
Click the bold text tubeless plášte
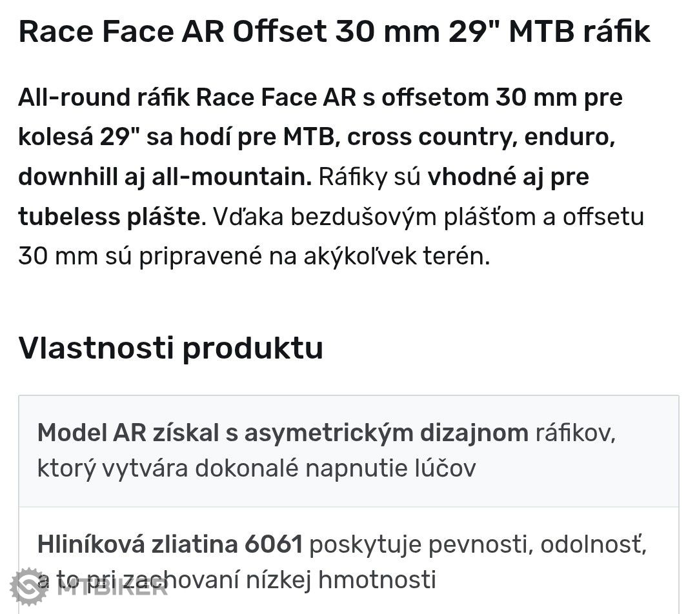(109, 217)
